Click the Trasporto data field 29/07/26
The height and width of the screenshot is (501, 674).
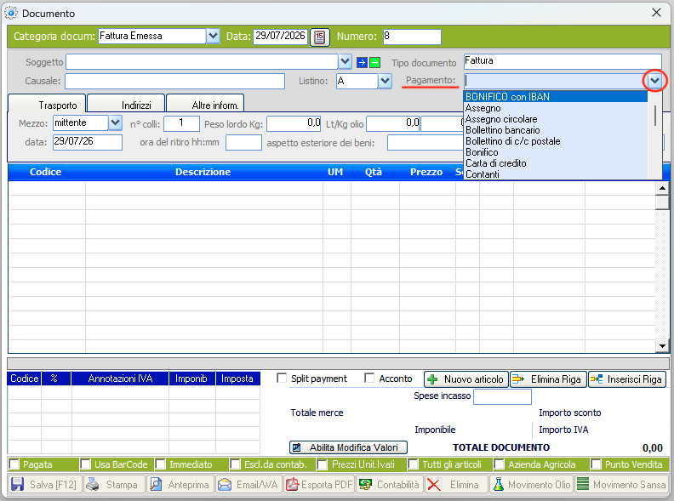(88, 142)
